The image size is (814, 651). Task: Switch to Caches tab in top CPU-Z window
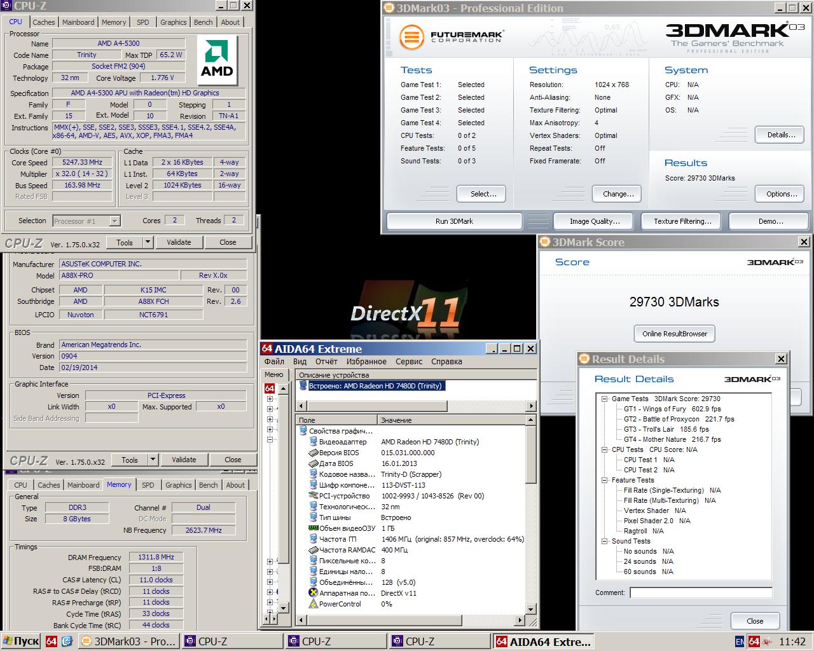click(x=44, y=22)
